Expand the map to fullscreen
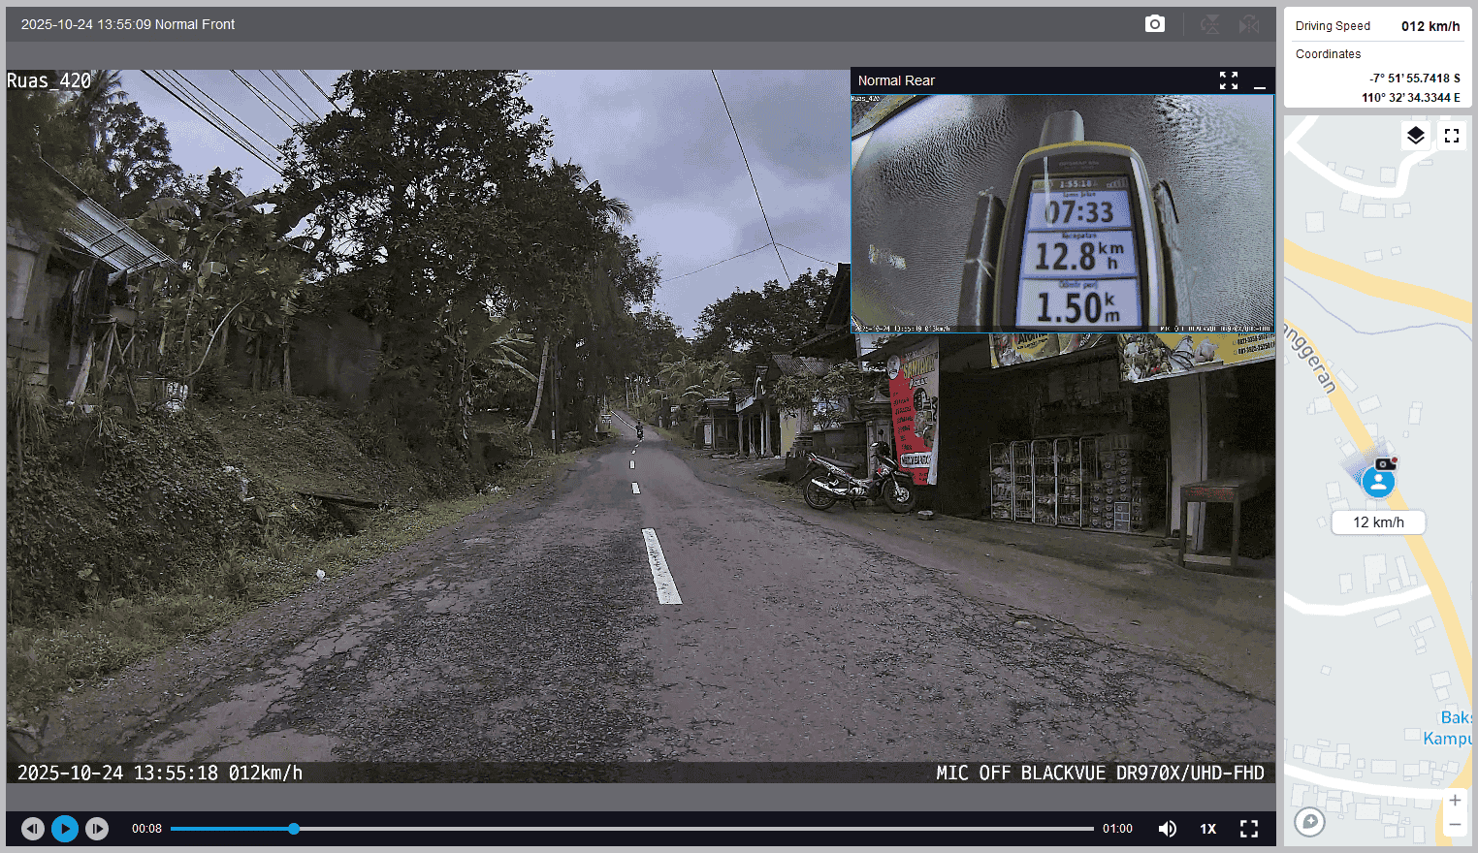Image resolution: width=1478 pixels, height=853 pixels. pos(1452,136)
